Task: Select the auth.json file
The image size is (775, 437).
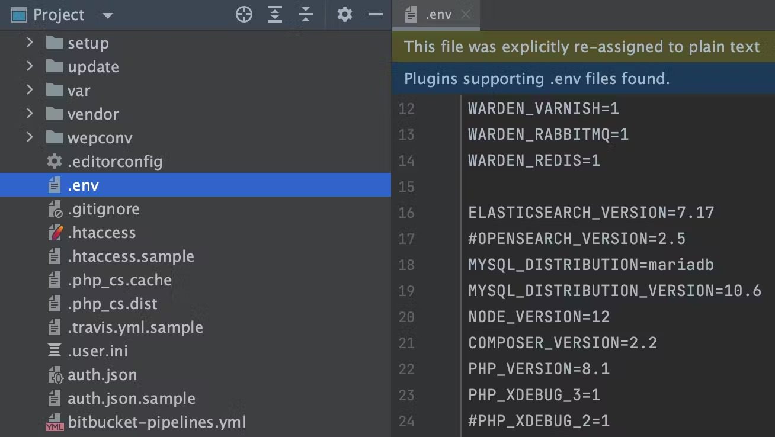Action: [102, 375]
